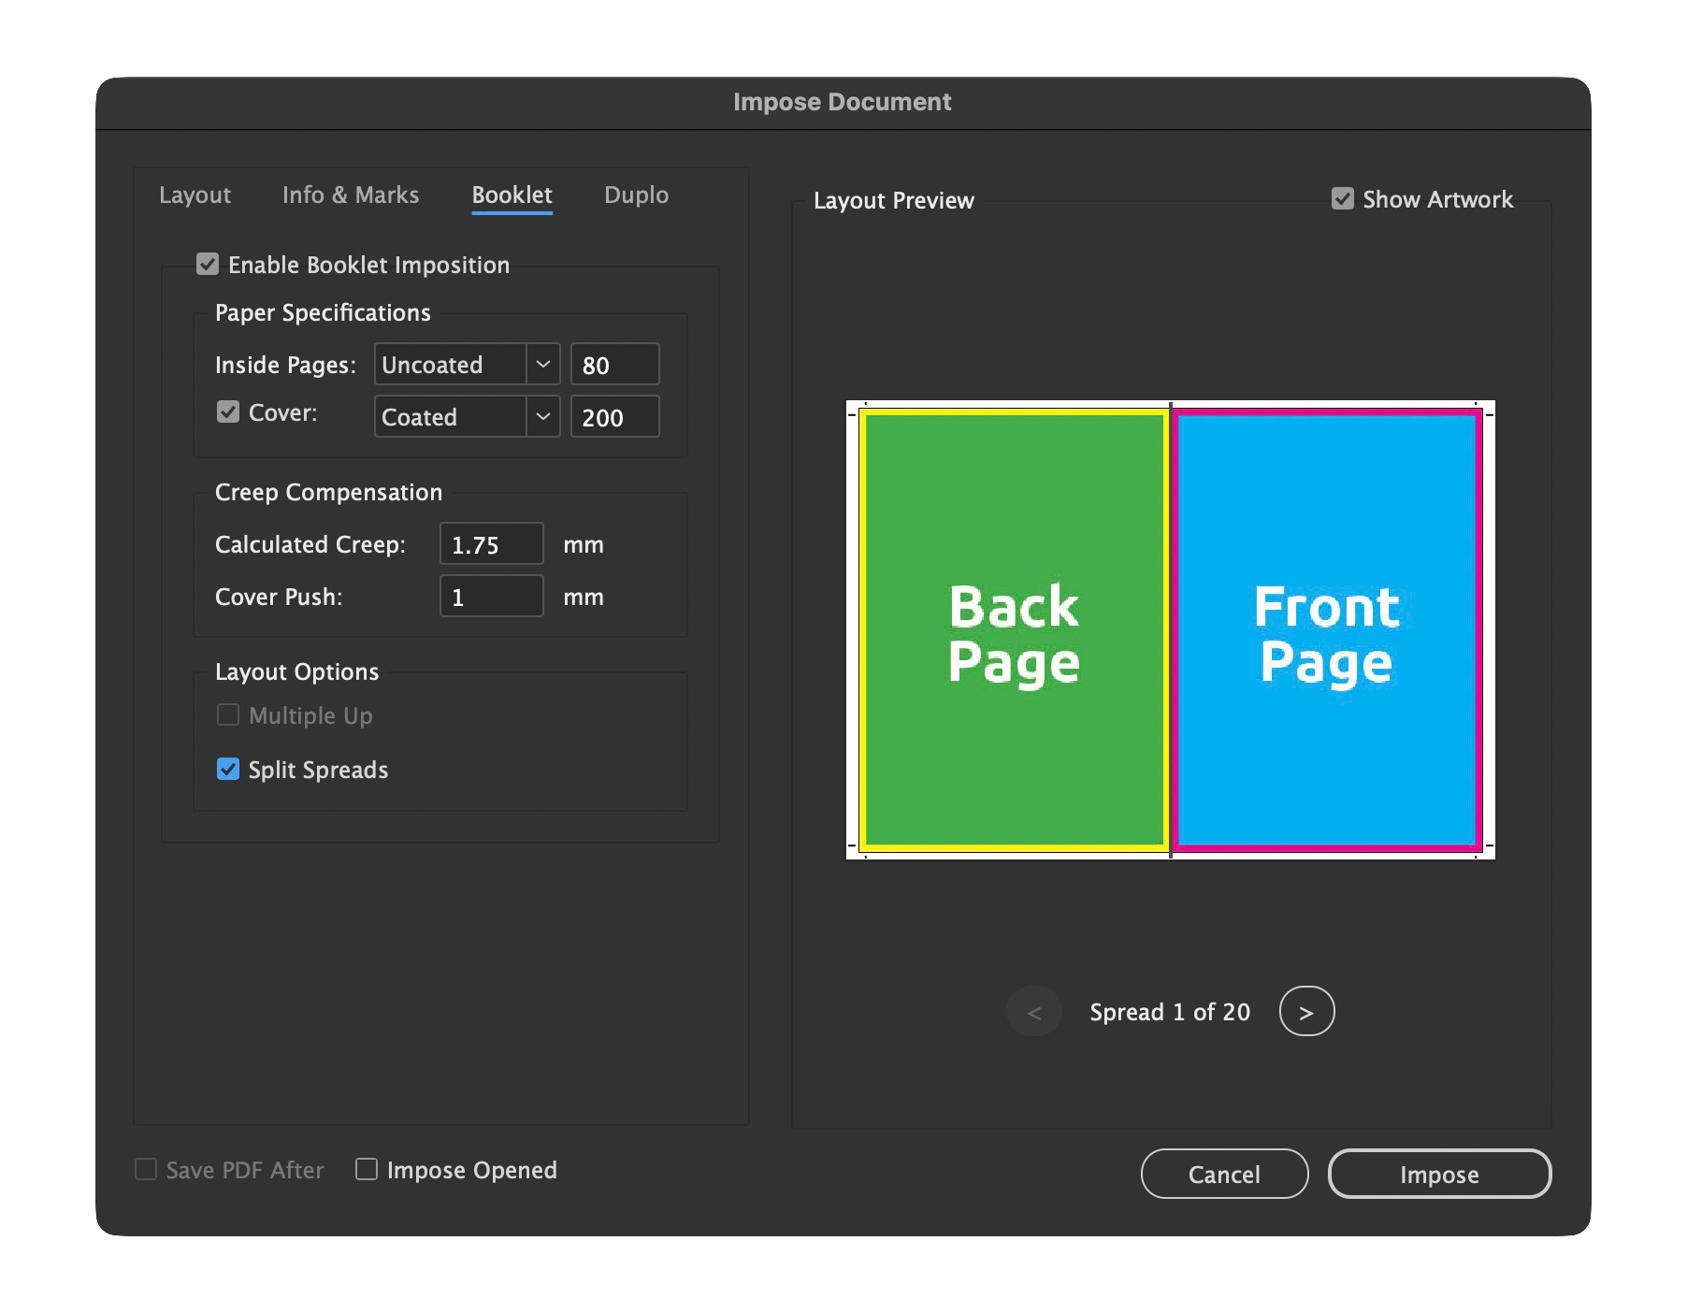Edit the inside pages weight of 80

pyautogui.click(x=614, y=365)
